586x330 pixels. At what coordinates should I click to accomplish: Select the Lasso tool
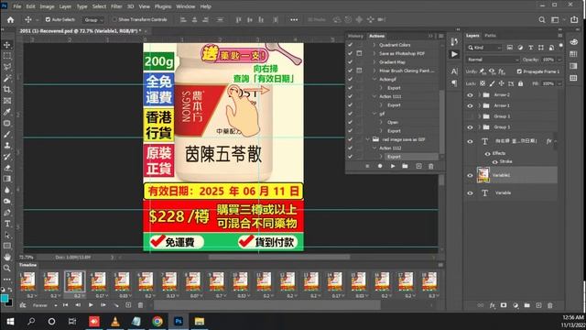(7, 67)
